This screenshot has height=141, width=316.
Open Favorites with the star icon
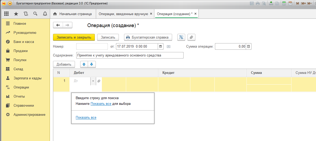16,14
